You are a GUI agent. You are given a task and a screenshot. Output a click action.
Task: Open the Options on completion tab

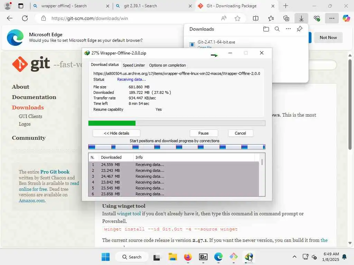pos(167,65)
